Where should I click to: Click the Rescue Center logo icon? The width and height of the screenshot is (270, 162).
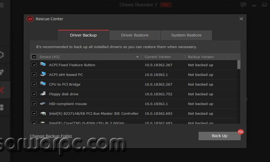point(30,19)
